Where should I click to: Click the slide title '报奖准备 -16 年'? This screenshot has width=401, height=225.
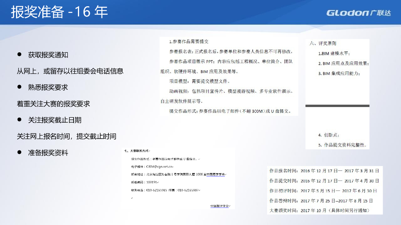(60, 12)
